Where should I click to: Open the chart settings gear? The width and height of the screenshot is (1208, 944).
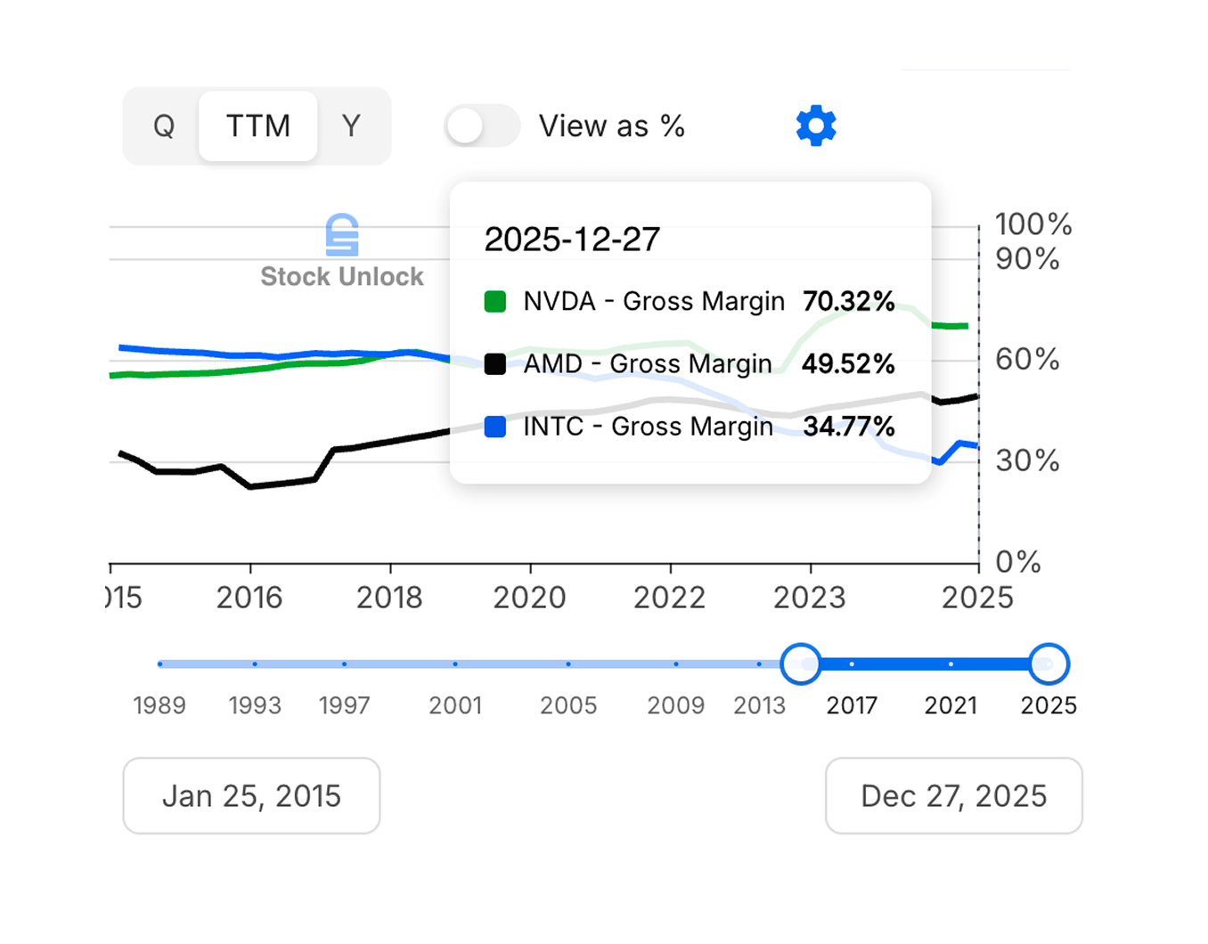pyautogui.click(x=814, y=125)
